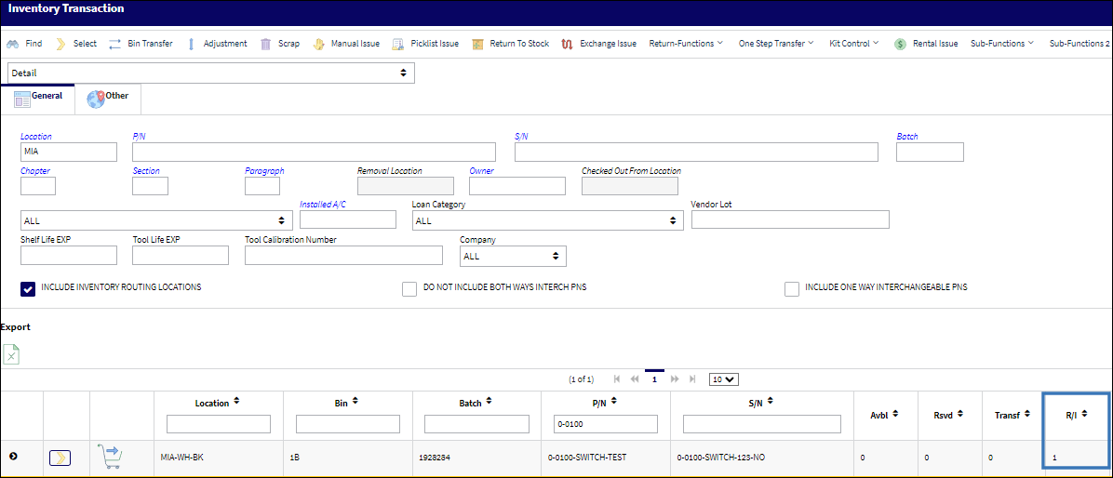Open Kit Control dropdown menu
Image resolution: width=1113 pixels, height=478 pixels.
(854, 44)
